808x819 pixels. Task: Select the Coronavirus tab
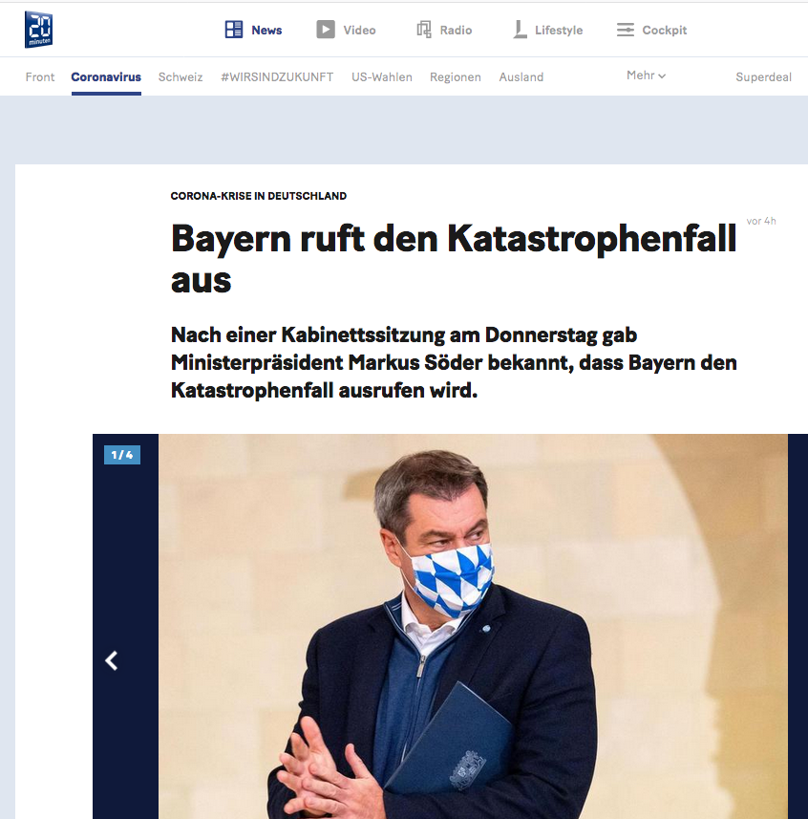click(x=106, y=77)
